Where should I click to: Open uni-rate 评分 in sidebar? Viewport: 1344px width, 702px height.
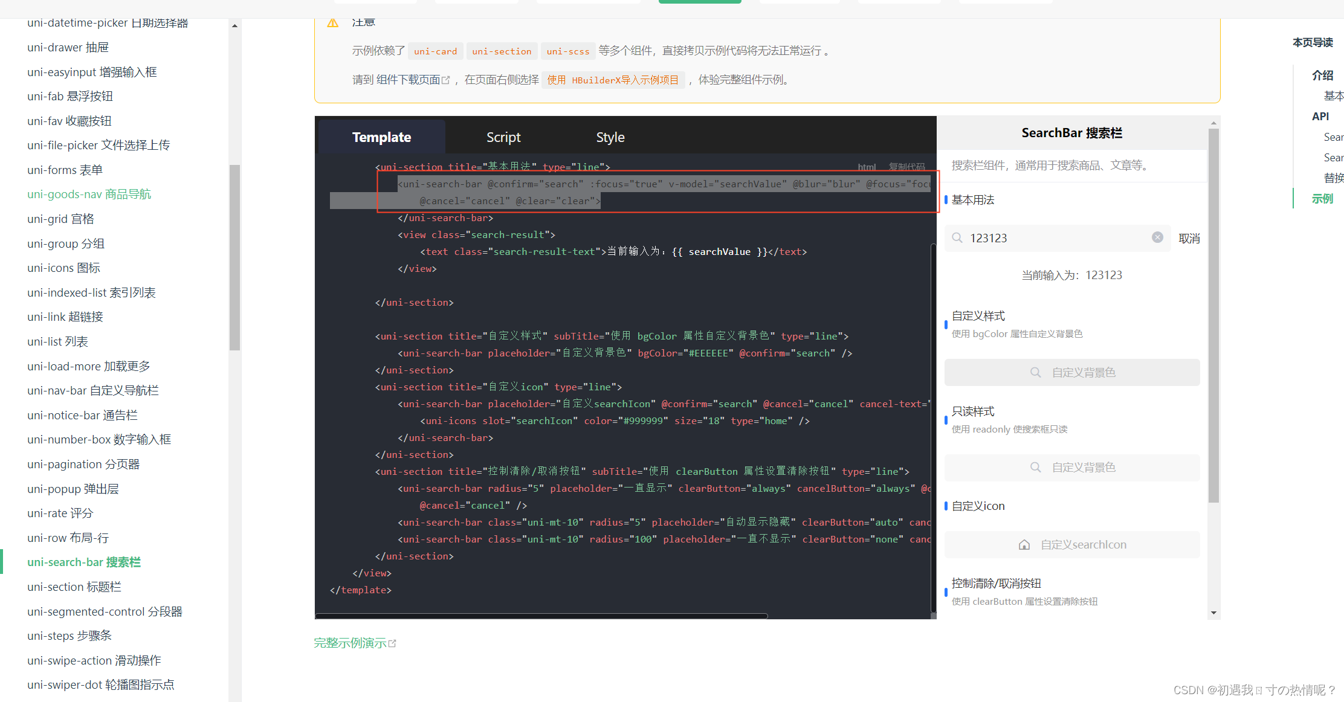[60, 513]
